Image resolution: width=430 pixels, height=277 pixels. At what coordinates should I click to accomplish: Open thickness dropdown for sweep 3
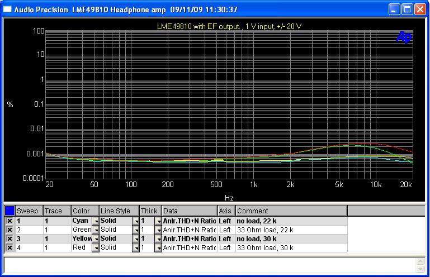tap(158, 238)
